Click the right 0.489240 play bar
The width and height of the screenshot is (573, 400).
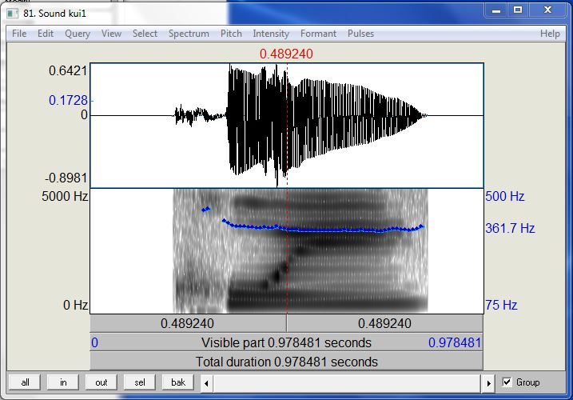point(385,323)
